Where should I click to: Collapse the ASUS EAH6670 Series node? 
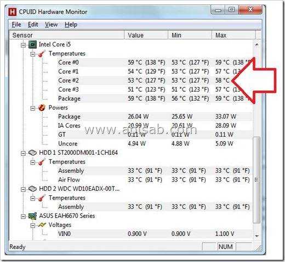coord(23,217)
